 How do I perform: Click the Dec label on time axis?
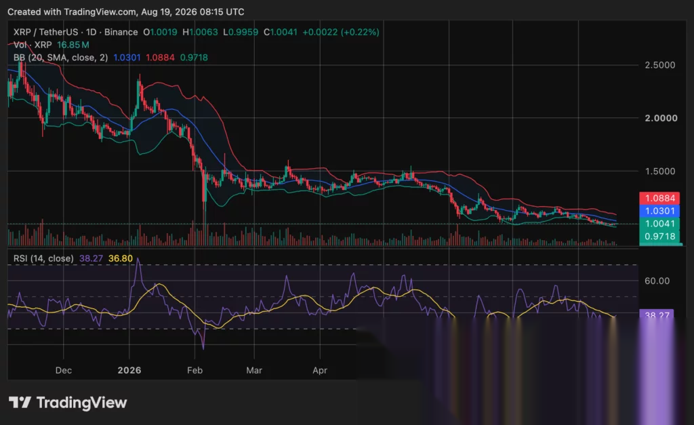[x=63, y=370]
